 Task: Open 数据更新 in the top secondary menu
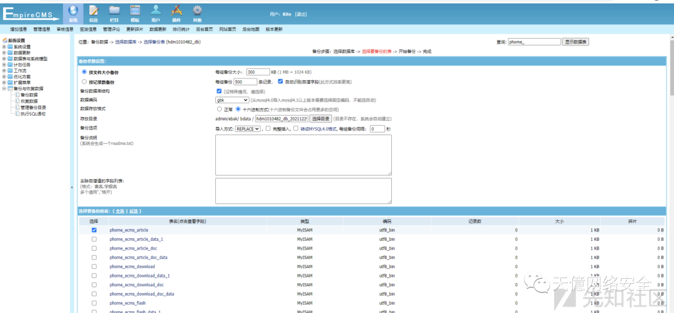158,30
